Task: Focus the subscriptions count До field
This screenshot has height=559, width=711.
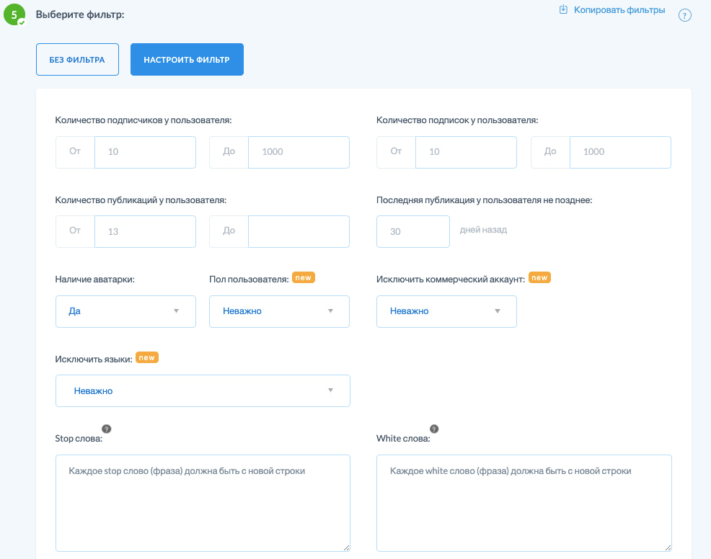Action: [619, 152]
